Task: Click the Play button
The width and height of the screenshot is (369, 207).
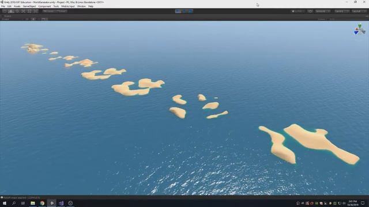Action: pyautogui.click(x=178, y=11)
